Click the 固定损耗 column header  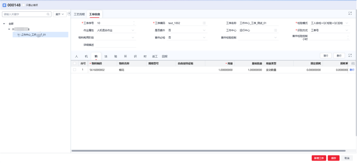coord(308,63)
